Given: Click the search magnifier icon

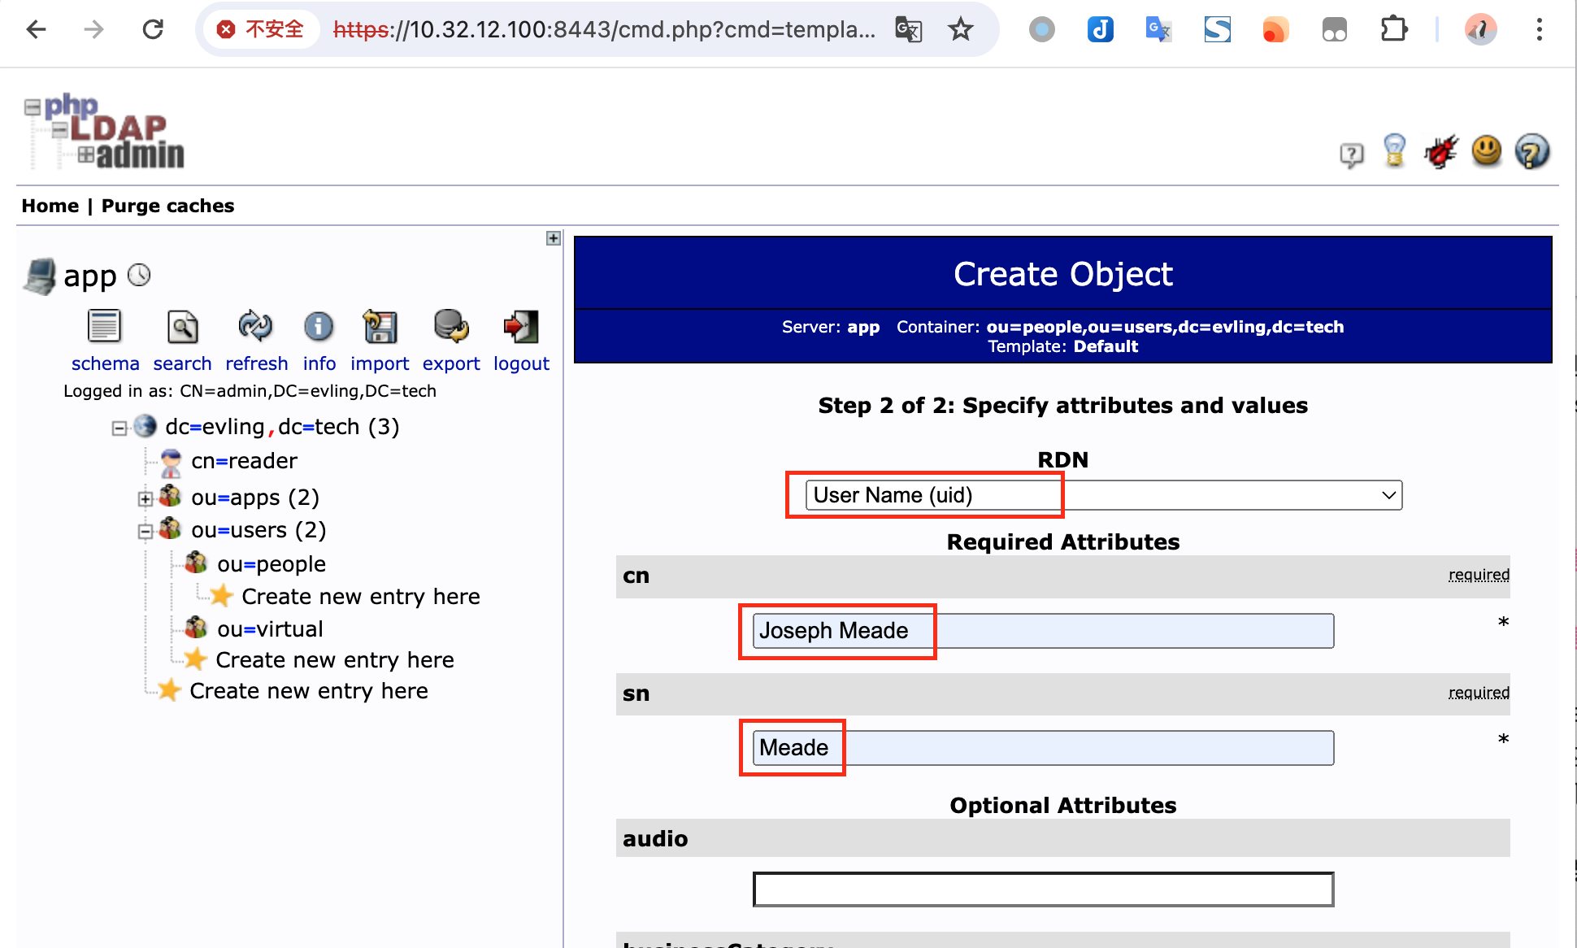Looking at the screenshot, I should pyautogui.click(x=182, y=327).
